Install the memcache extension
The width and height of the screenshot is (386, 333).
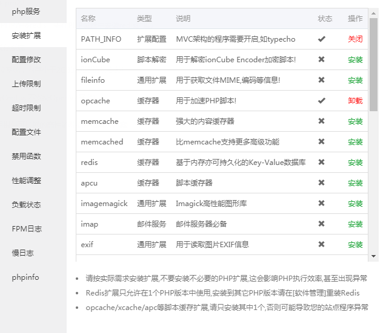(x=355, y=121)
